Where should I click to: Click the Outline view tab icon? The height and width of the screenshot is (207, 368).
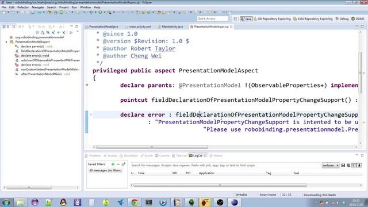coord(4,26)
